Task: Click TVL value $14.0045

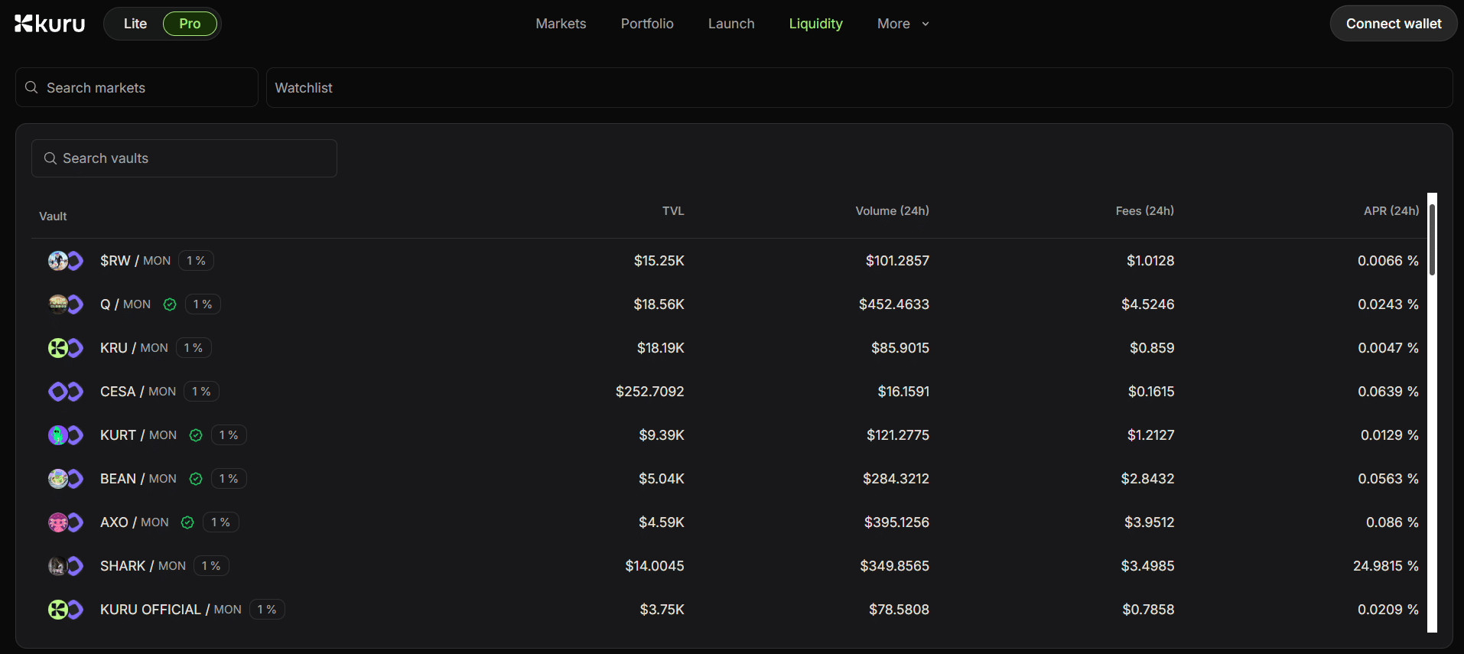Action: 655,566
